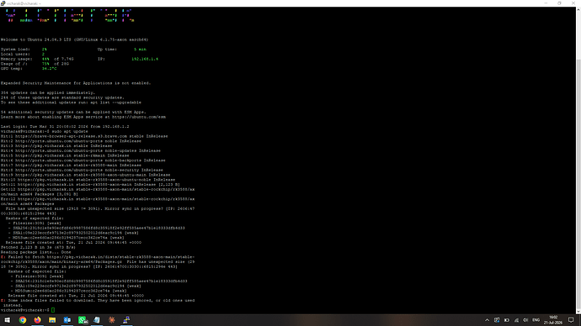
Task: Show hidden system tray icons
Action: 488,320
